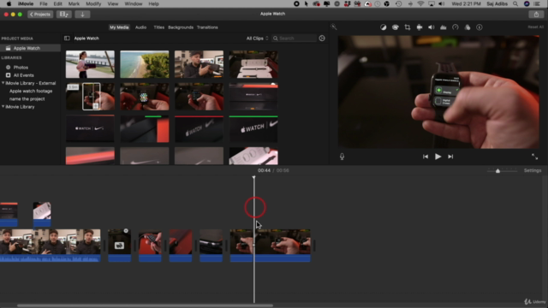The width and height of the screenshot is (548, 308).
Task: Open the Modify menu
Action: [93, 3]
